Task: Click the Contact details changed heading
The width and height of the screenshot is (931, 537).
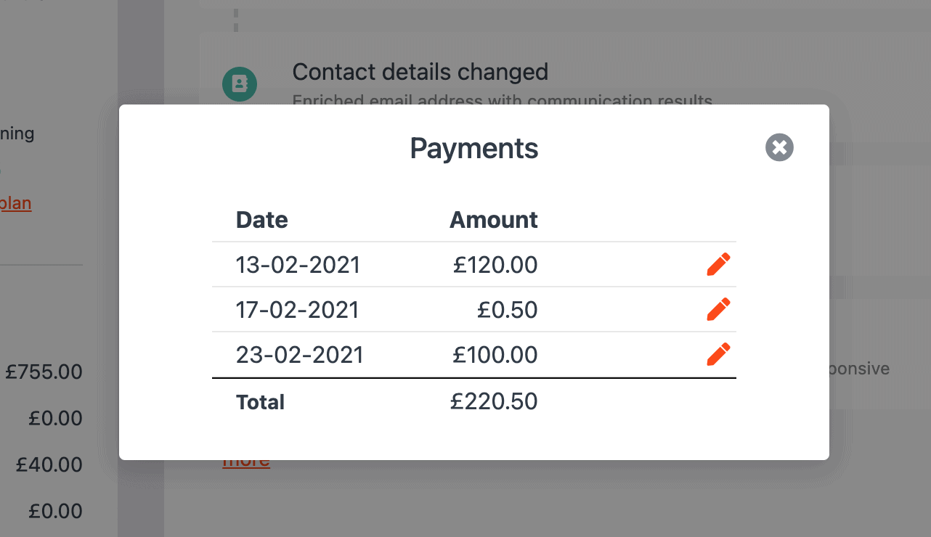Action: (420, 72)
